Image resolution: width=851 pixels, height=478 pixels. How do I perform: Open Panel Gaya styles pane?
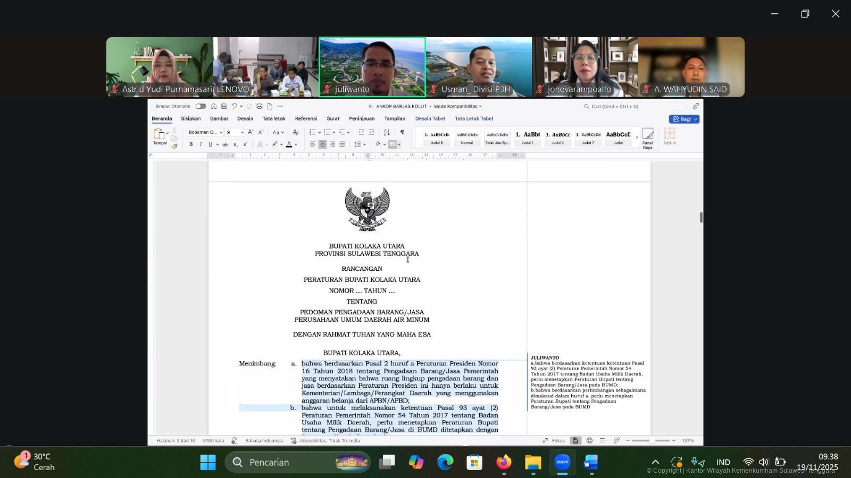[647, 138]
